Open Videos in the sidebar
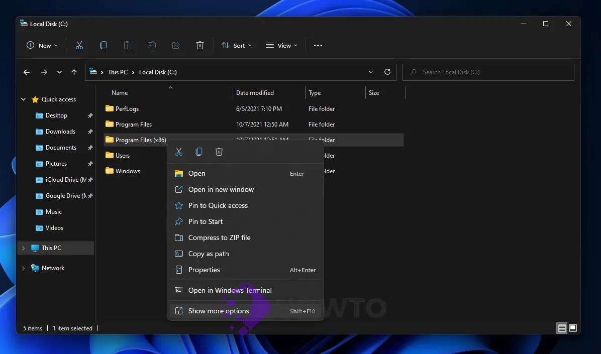601x354 pixels. click(x=54, y=228)
